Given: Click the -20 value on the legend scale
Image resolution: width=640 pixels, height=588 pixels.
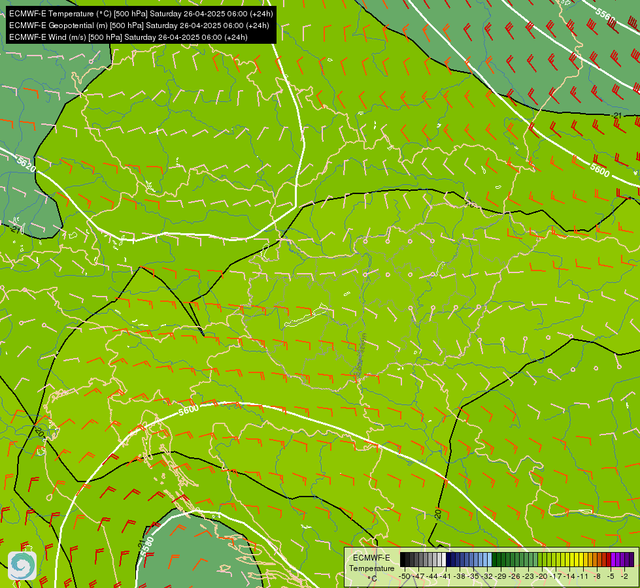Looking at the screenshot, I should click(x=542, y=576).
